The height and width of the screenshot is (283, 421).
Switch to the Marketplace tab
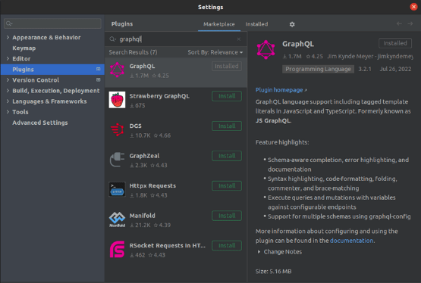click(218, 24)
